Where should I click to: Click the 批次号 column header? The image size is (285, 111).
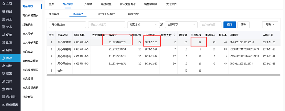pyautogui.click(x=113, y=35)
